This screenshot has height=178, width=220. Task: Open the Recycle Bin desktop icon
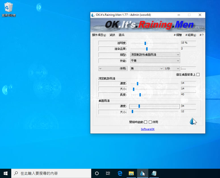(9, 10)
